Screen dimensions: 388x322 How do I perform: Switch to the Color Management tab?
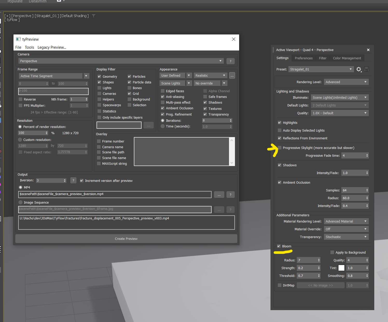(x=347, y=58)
